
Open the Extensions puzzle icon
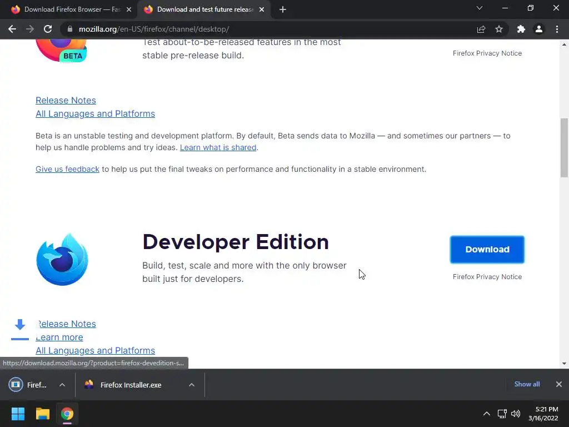tap(521, 29)
